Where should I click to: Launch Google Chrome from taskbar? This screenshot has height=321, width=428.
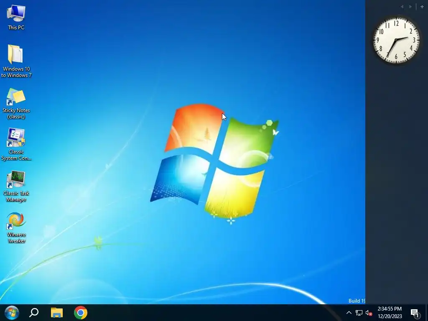pos(81,313)
